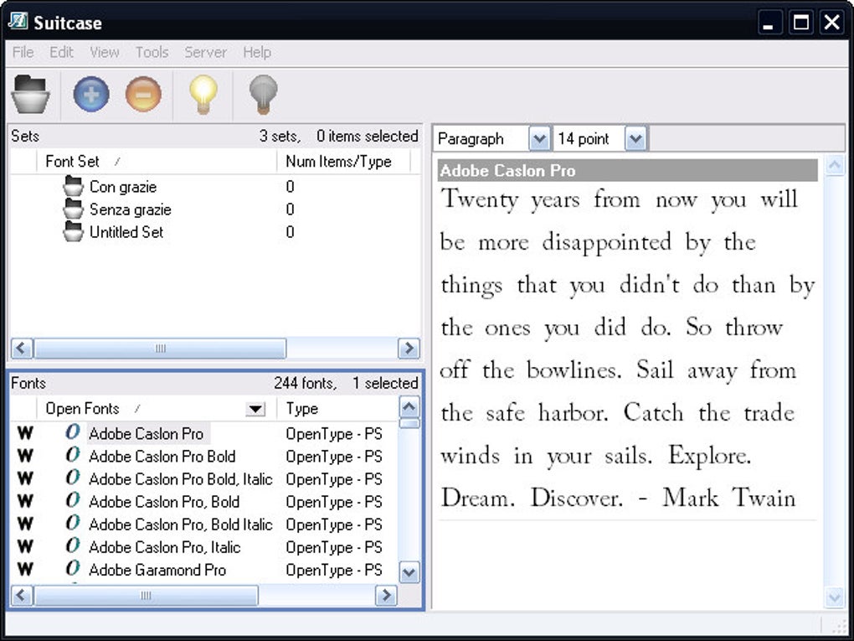Click the orange minus Remove Fonts icon
854x641 pixels.
click(143, 94)
